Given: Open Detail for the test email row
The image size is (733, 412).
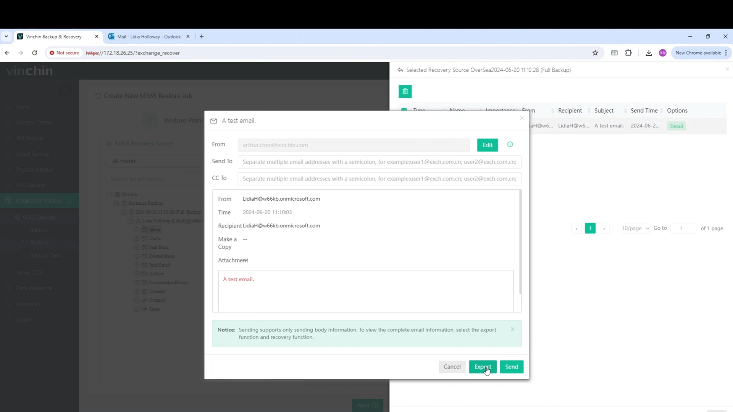Looking at the screenshot, I should coord(676,126).
